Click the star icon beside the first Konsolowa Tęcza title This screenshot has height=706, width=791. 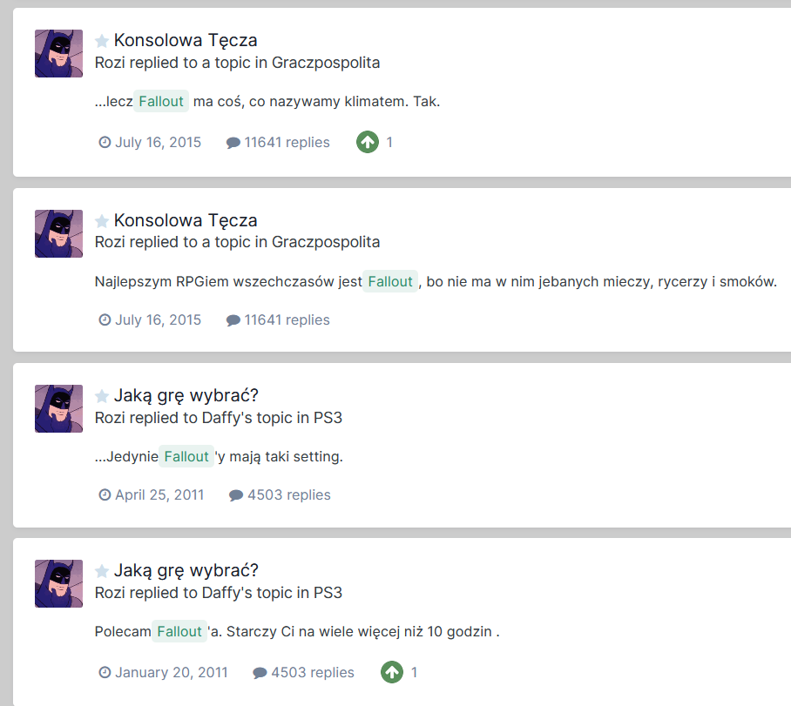[102, 40]
